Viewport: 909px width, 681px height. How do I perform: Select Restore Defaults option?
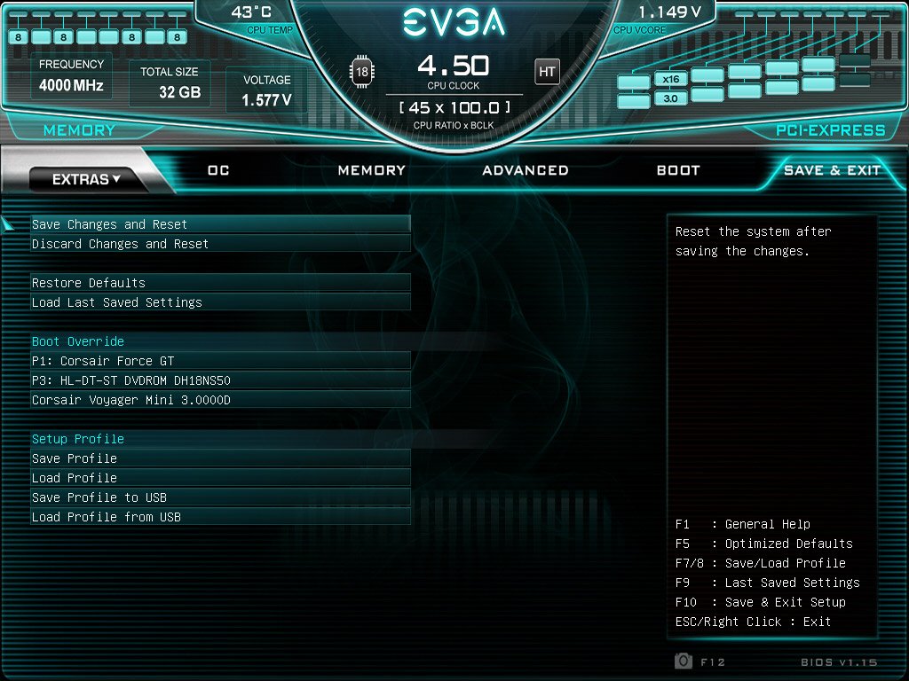pyautogui.click(x=220, y=283)
